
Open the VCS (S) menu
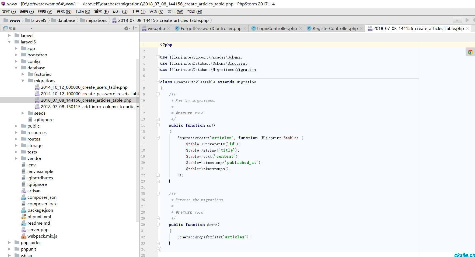[x=156, y=11]
